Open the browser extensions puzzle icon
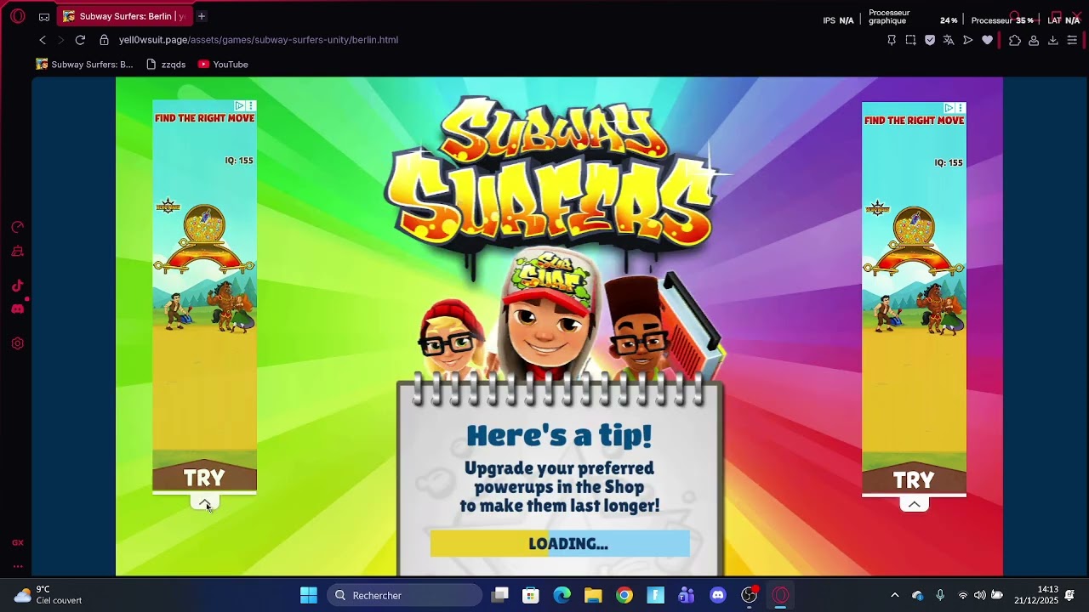This screenshot has width=1089, height=612. click(1015, 40)
